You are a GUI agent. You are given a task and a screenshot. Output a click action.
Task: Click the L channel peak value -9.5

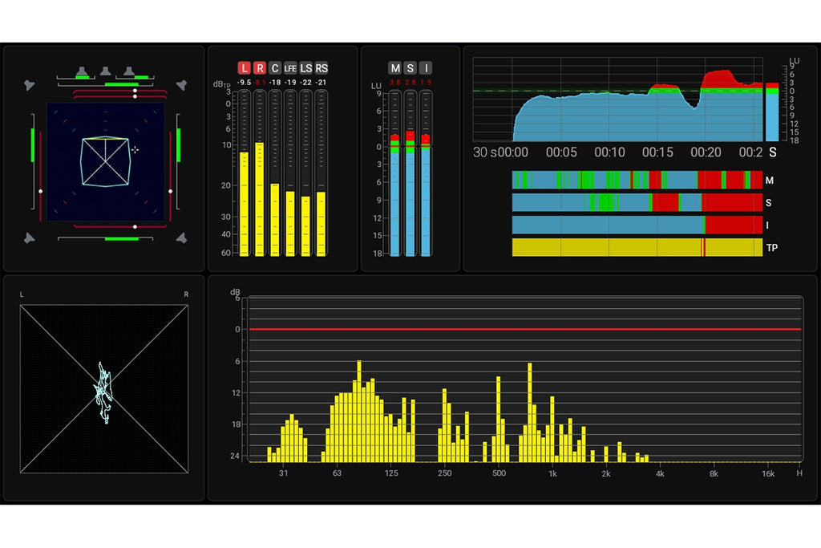coord(244,83)
